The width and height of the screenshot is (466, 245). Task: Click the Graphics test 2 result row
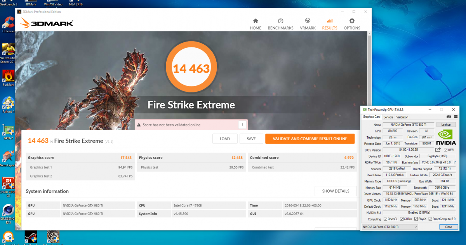coord(81,176)
